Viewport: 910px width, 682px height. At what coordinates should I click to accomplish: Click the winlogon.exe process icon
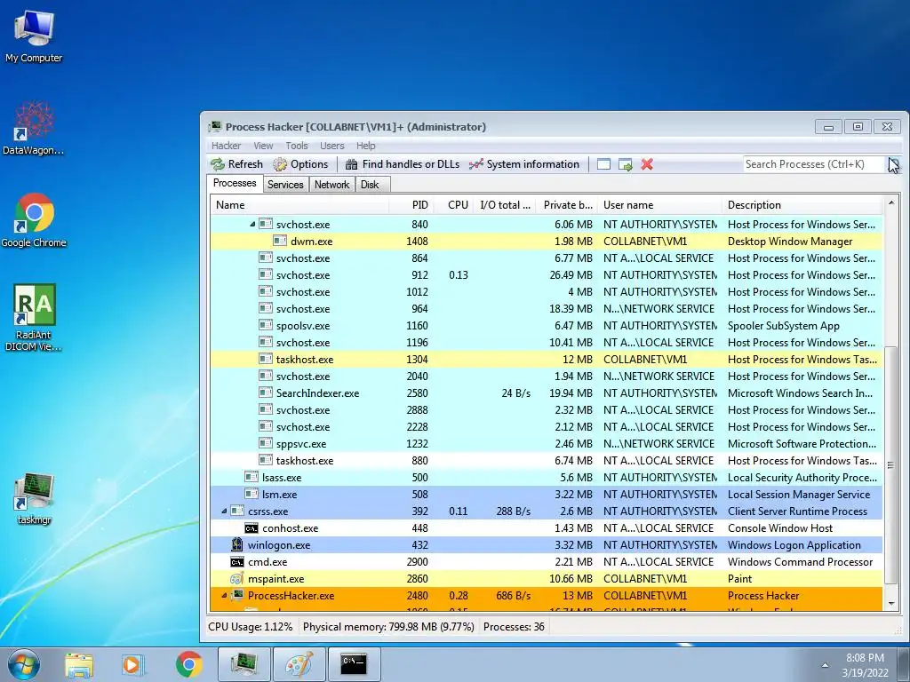tap(236, 544)
